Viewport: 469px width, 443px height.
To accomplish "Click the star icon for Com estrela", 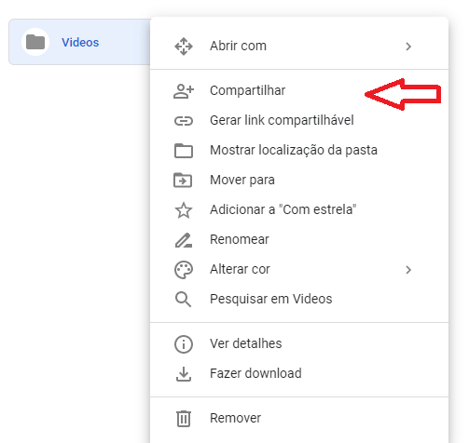I will point(184,210).
